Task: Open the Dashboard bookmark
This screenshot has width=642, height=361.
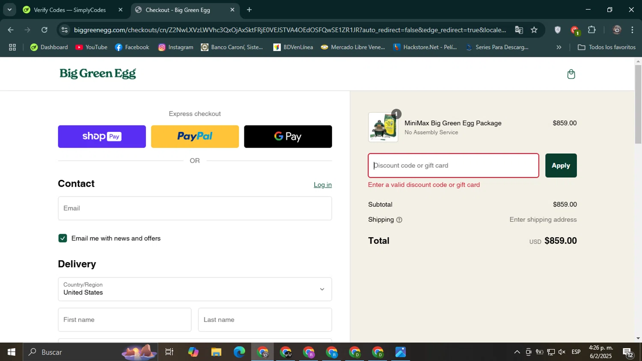Action: pyautogui.click(x=49, y=47)
